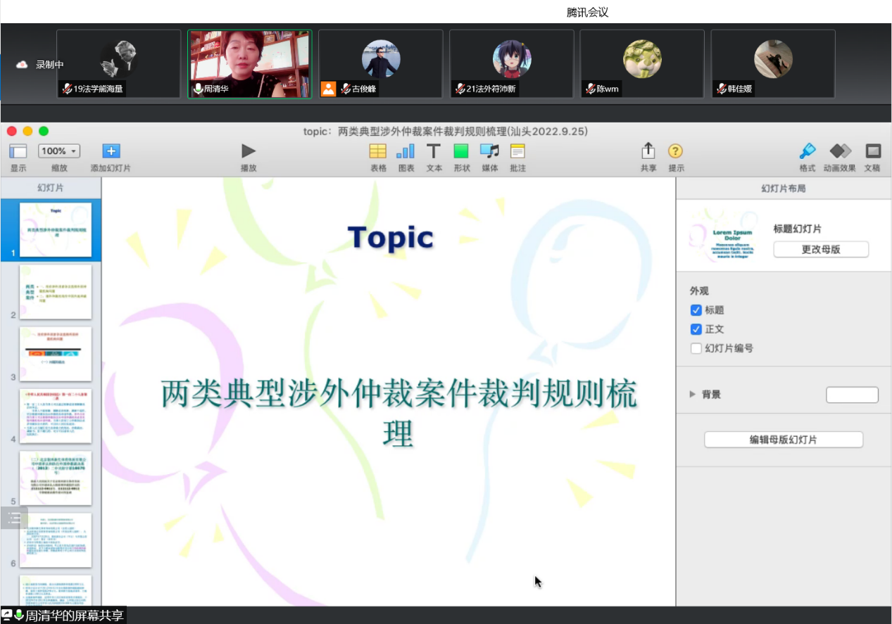
Task: Add a text box via 文本 icon
Action: click(x=434, y=151)
